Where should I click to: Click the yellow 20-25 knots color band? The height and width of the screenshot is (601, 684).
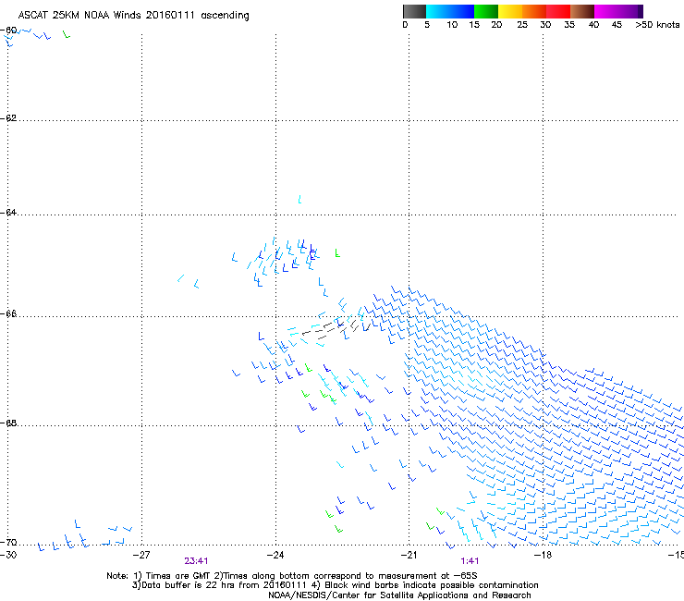[510, 11]
